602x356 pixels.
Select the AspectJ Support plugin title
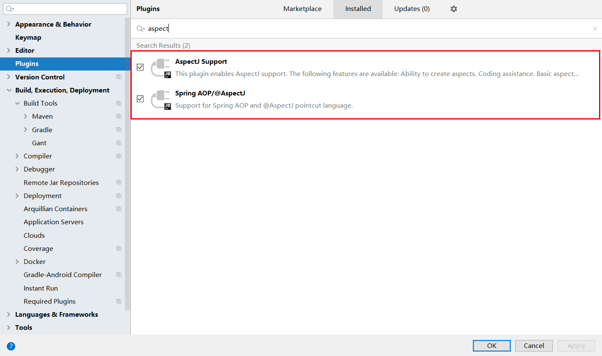click(201, 62)
